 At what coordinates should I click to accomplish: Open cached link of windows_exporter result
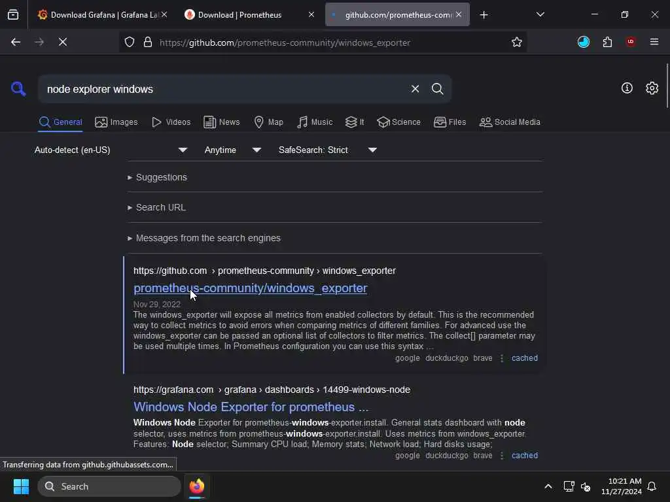pyautogui.click(x=525, y=358)
